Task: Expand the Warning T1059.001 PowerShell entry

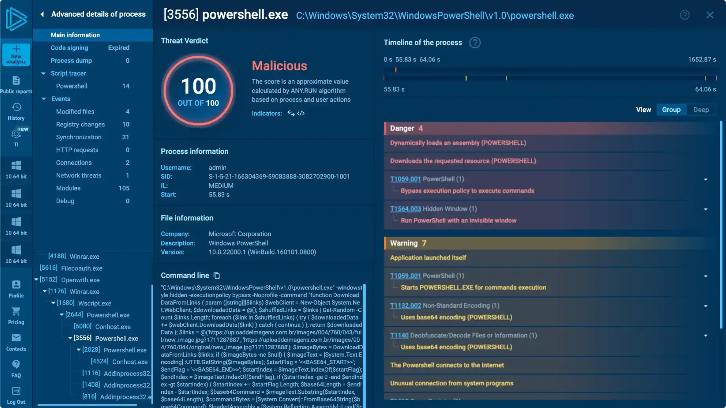Action: tap(706, 276)
